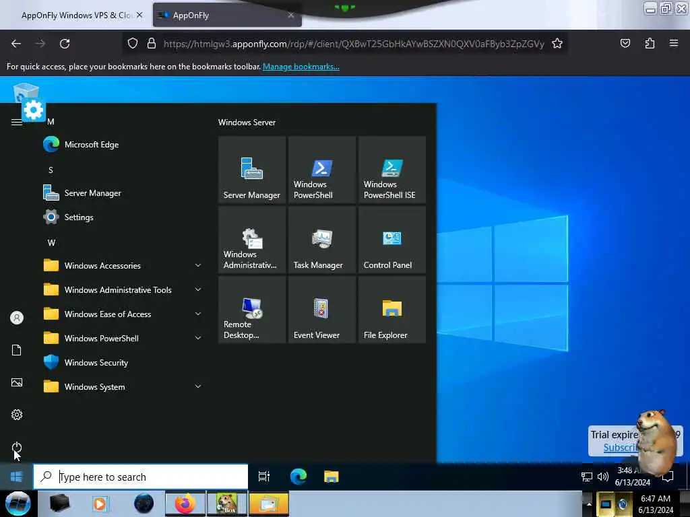Click the Subscribe link in trial notice
The width and height of the screenshot is (690, 517).
(x=621, y=448)
